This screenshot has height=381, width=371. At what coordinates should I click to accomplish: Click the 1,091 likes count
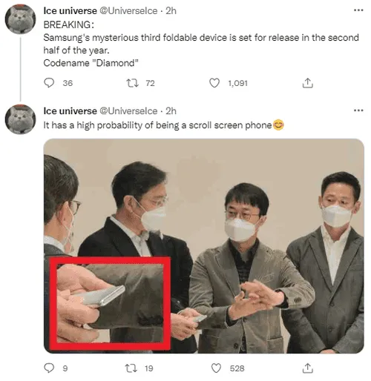click(x=237, y=83)
